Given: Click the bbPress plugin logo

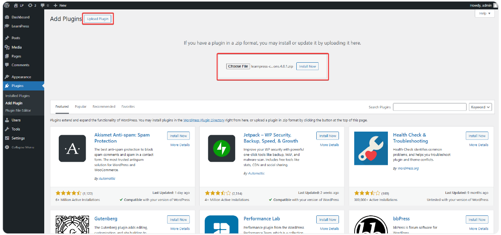Looking at the screenshot, I should 371,224.
